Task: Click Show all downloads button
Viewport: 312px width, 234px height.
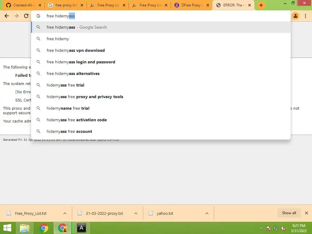Action: (289, 213)
